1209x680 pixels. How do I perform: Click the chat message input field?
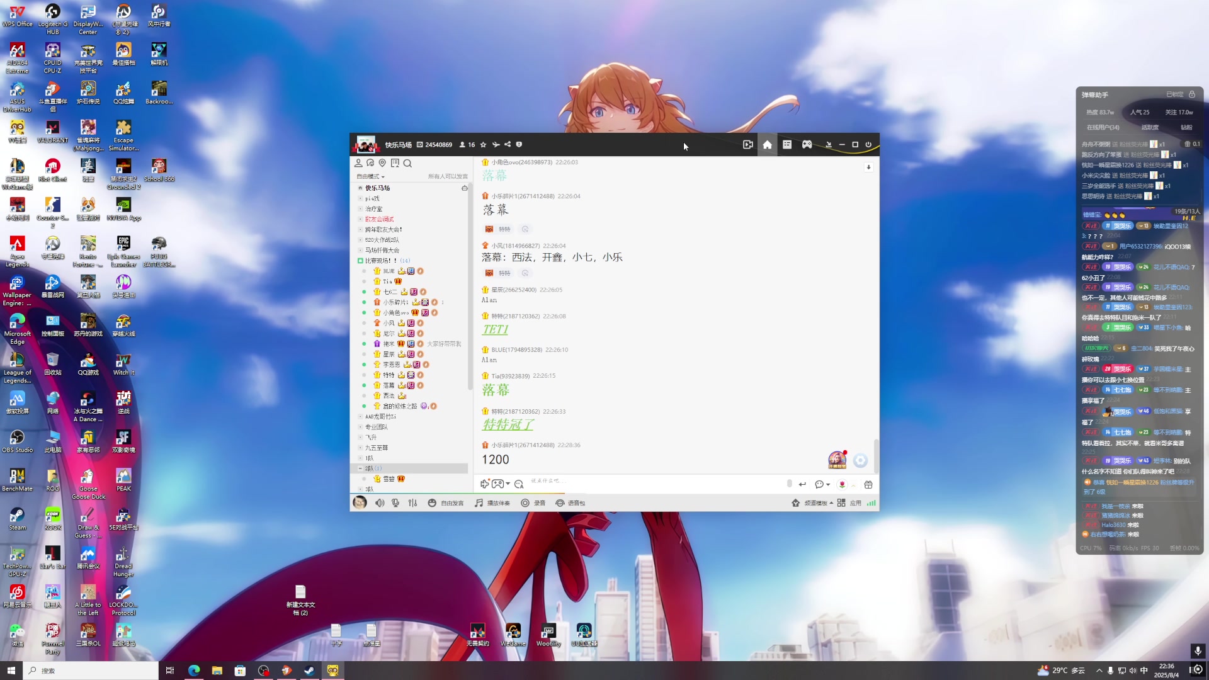click(655, 484)
